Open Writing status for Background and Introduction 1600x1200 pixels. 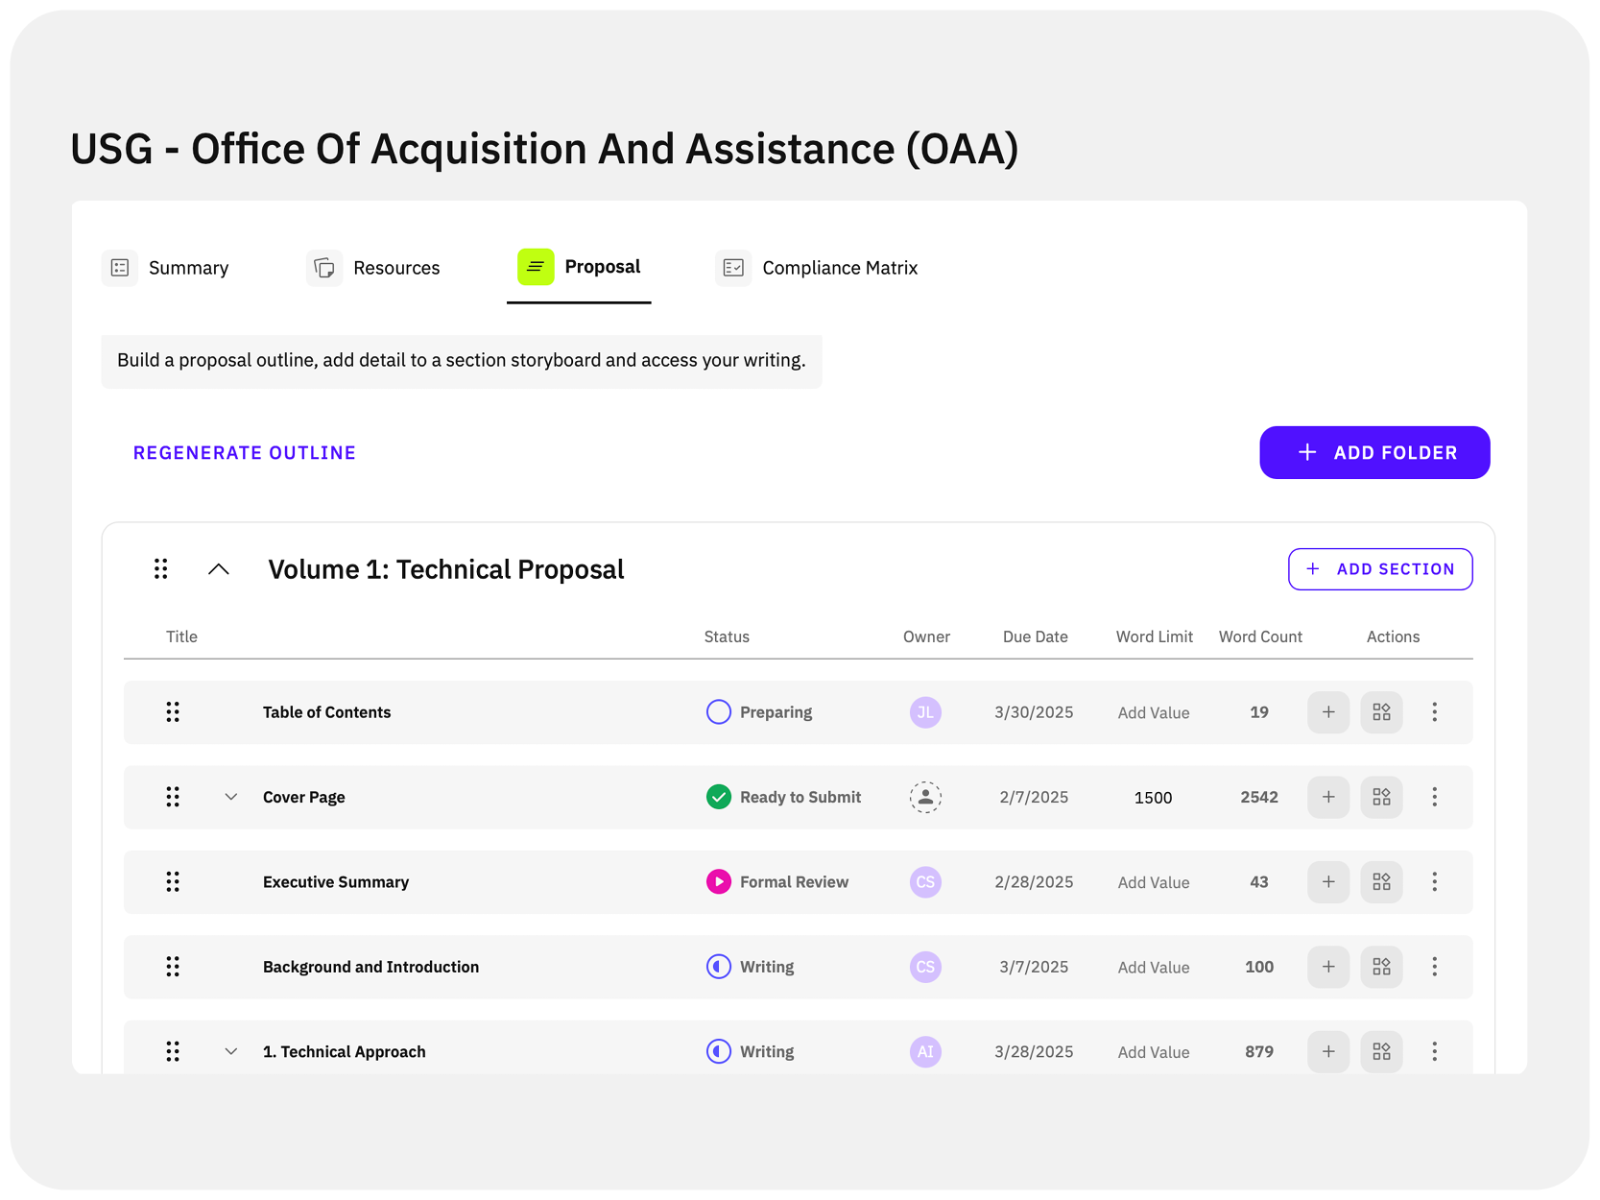click(x=751, y=967)
